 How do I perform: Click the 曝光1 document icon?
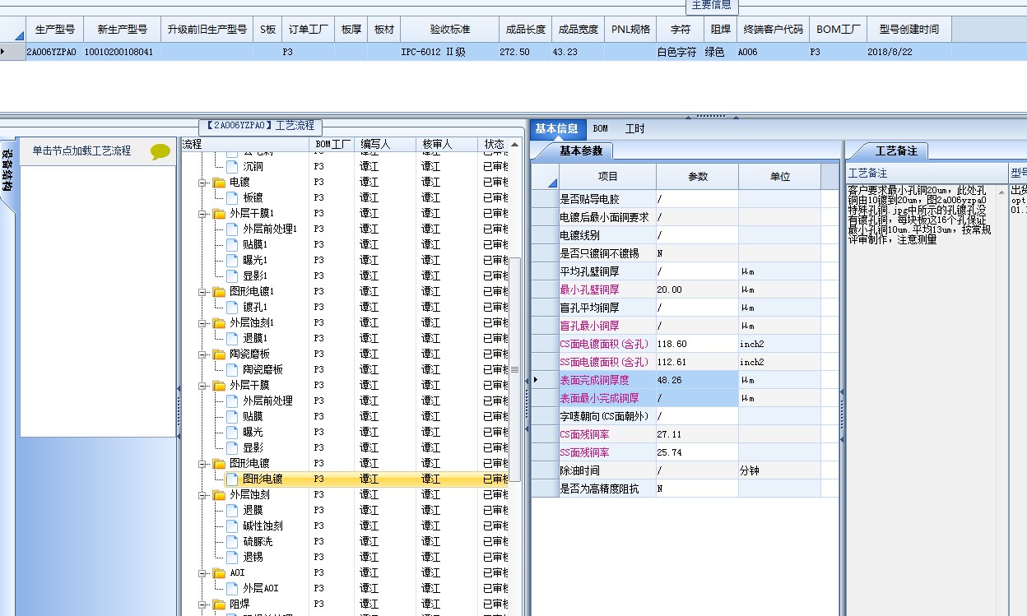[x=232, y=260]
